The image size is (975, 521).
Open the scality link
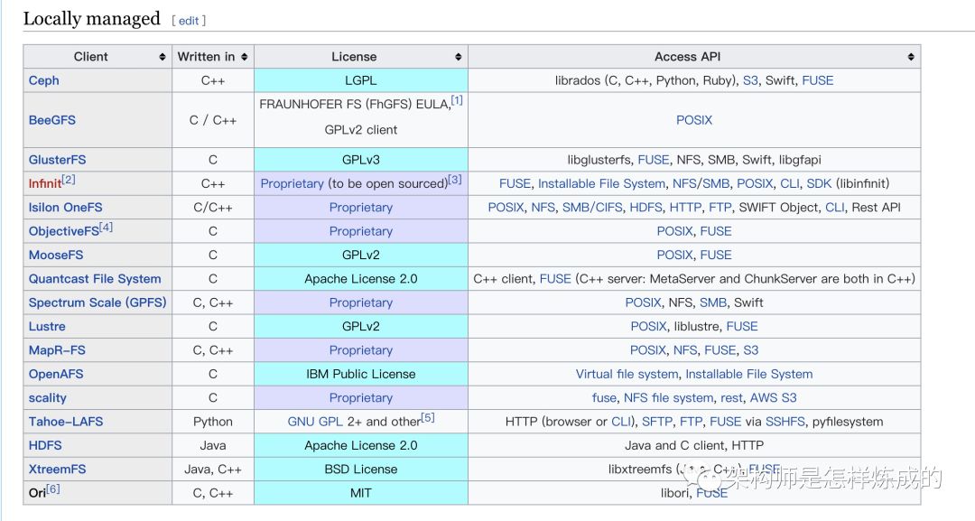tap(47, 398)
